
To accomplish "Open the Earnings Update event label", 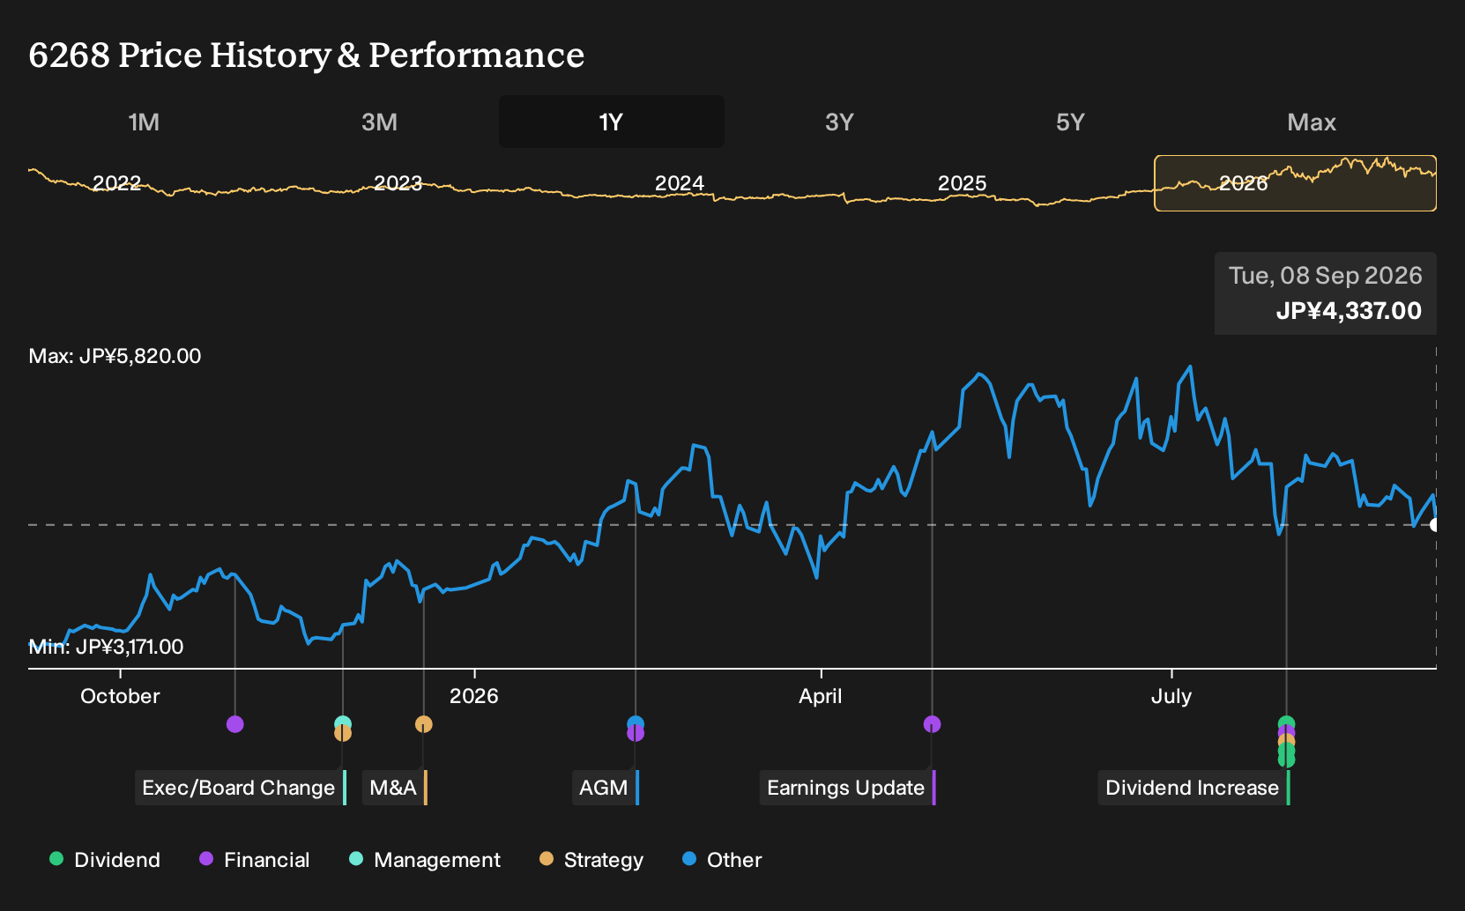I will click(848, 788).
